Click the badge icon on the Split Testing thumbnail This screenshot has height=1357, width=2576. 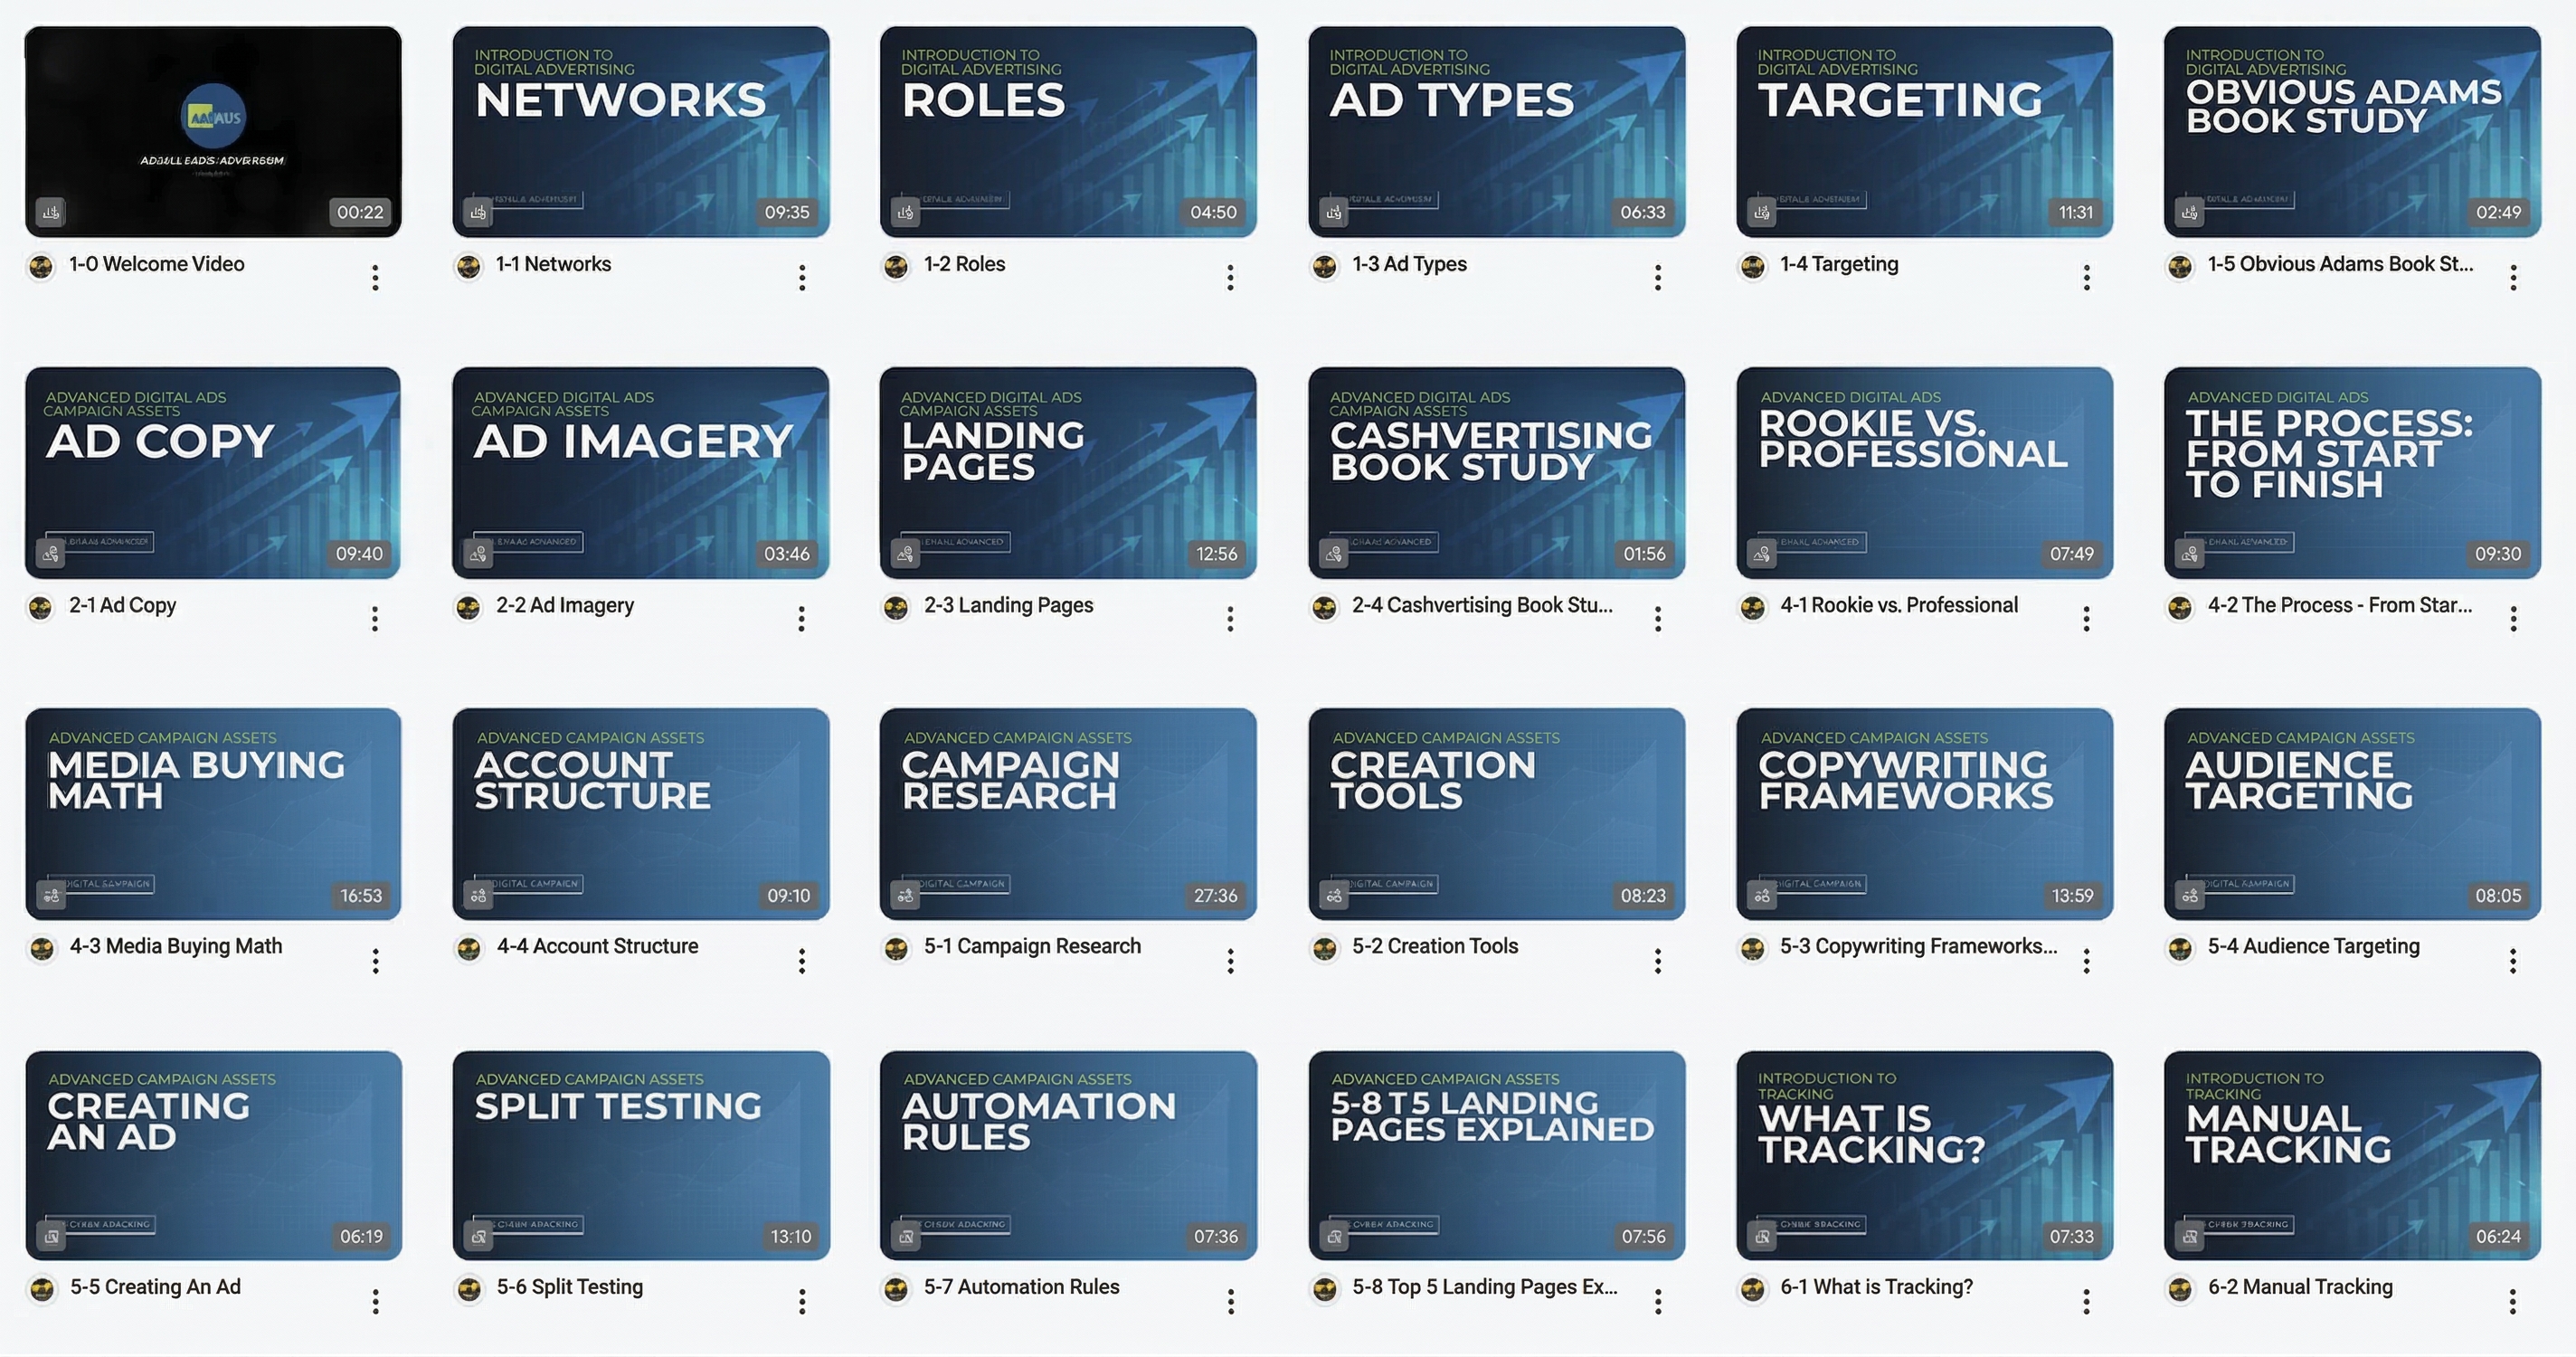(x=478, y=1235)
